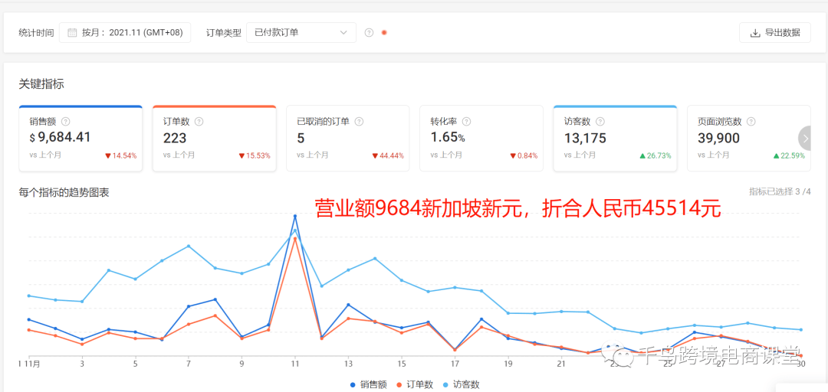The width and height of the screenshot is (828, 392).
Task: Click the $9,684.41 sales value
Action: tap(61, 138)
